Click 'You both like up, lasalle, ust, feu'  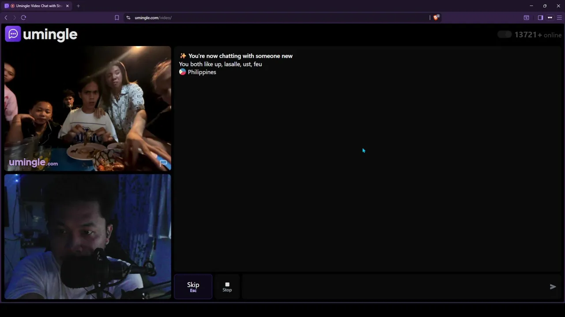pos(220,64)
